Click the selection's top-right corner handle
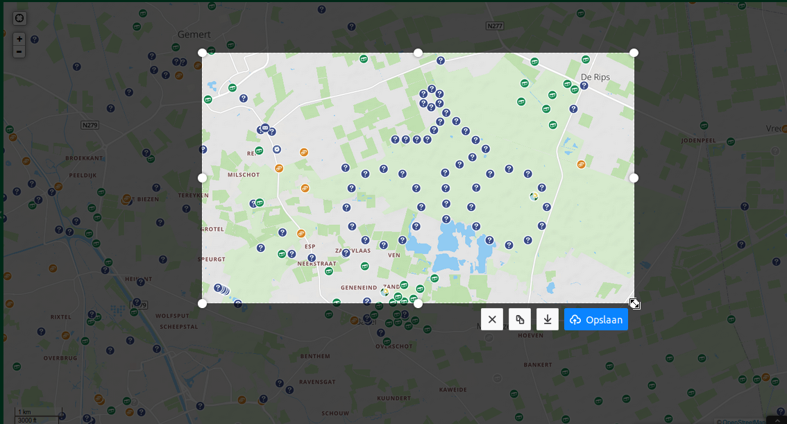 point(634,53)
